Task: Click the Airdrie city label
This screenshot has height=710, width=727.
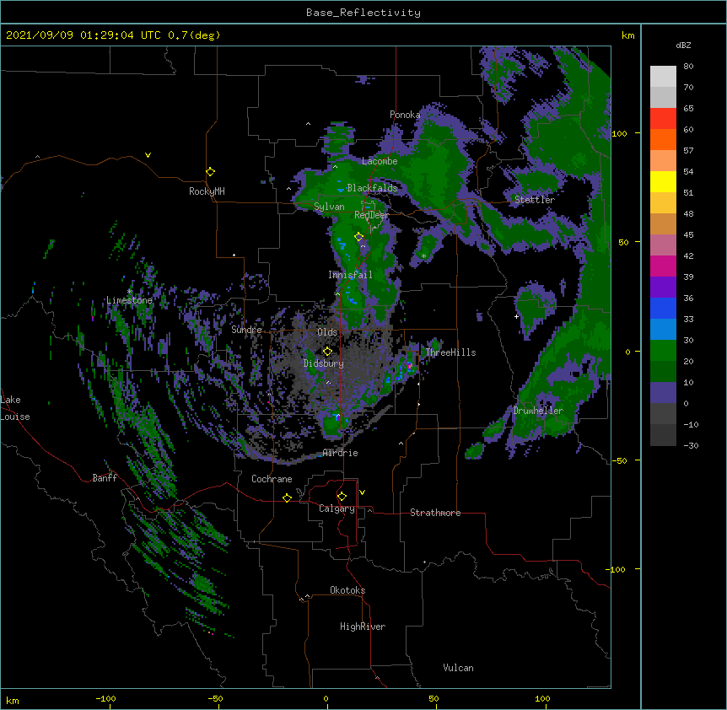Action: [x=341, y=453]
